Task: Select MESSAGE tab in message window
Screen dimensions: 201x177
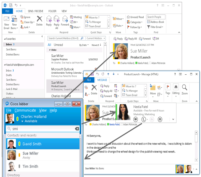Action: coord(102,80)
